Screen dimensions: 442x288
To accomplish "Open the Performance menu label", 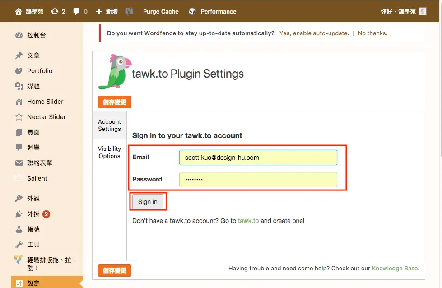I will click(x=219, y=12).
